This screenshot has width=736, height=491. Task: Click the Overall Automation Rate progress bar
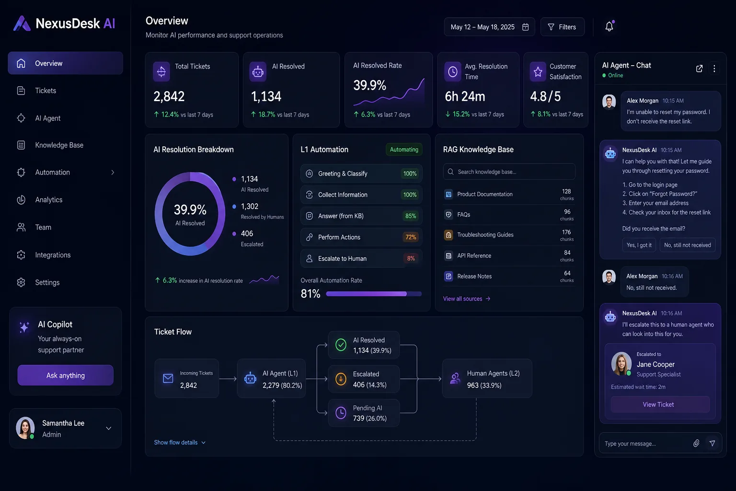(374, 294)
